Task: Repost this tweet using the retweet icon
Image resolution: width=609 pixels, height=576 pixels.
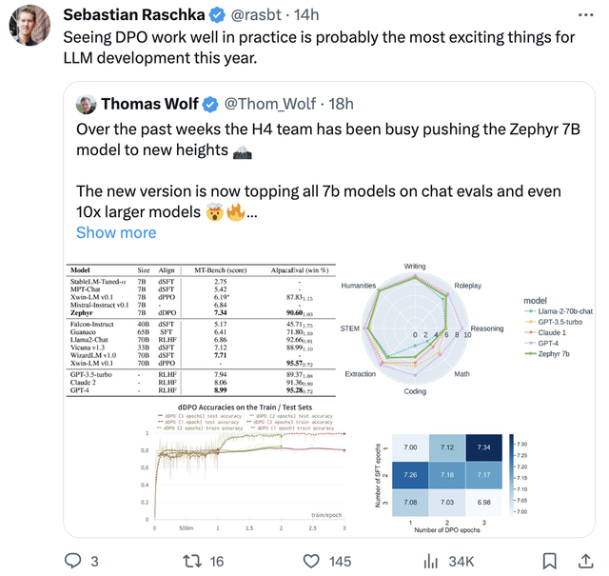Action: [x=189, y=561]
